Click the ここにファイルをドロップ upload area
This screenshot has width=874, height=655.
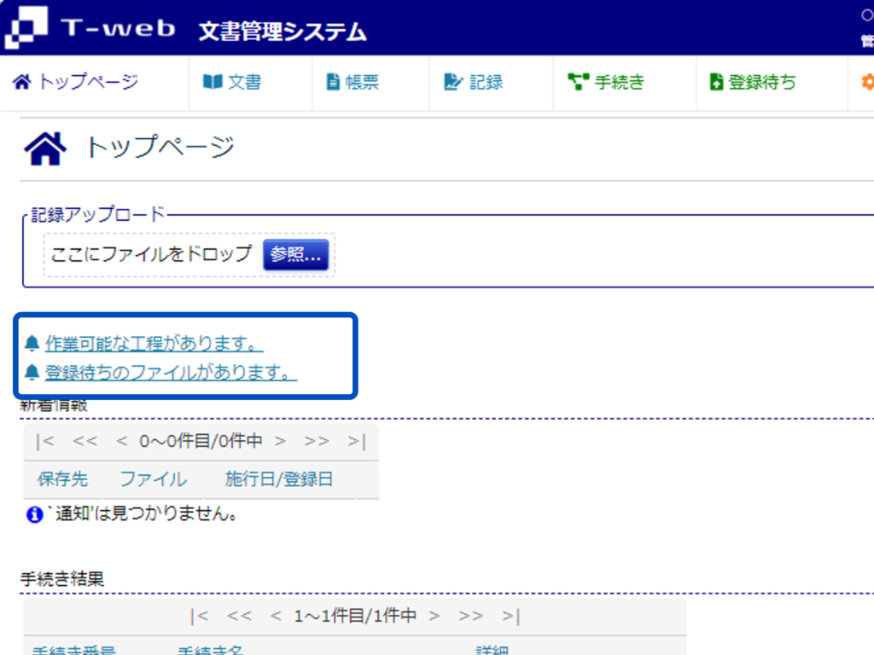pyautogui.click(x=151, y=254)
